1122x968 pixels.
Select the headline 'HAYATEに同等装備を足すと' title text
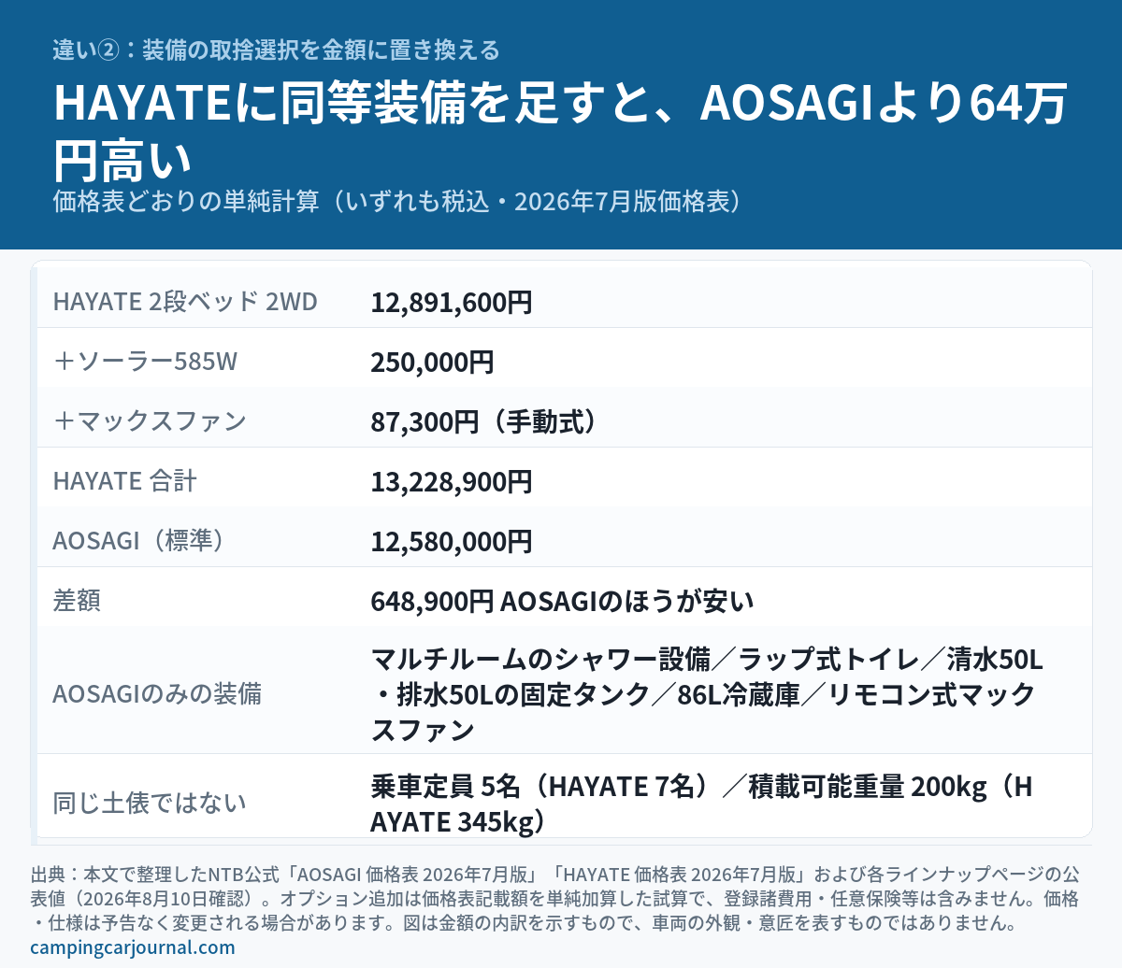pos(352,104)
